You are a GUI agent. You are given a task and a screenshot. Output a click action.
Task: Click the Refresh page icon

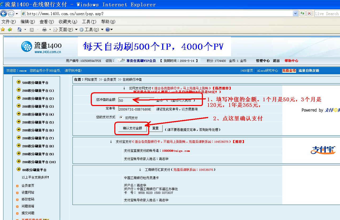pos(302,13)
